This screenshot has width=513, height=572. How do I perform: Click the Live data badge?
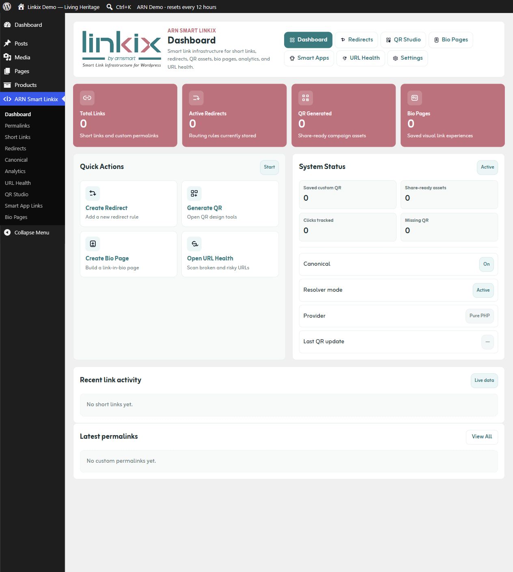484,381
